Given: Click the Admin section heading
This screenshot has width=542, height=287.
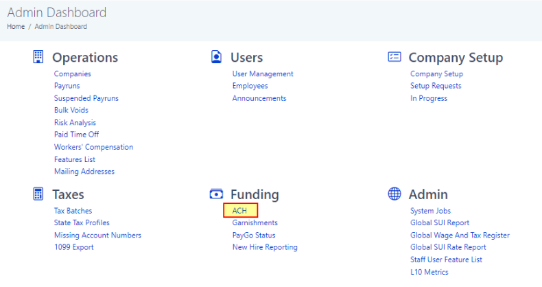Looking at the screenshot, I should click(x=428, y=194).
